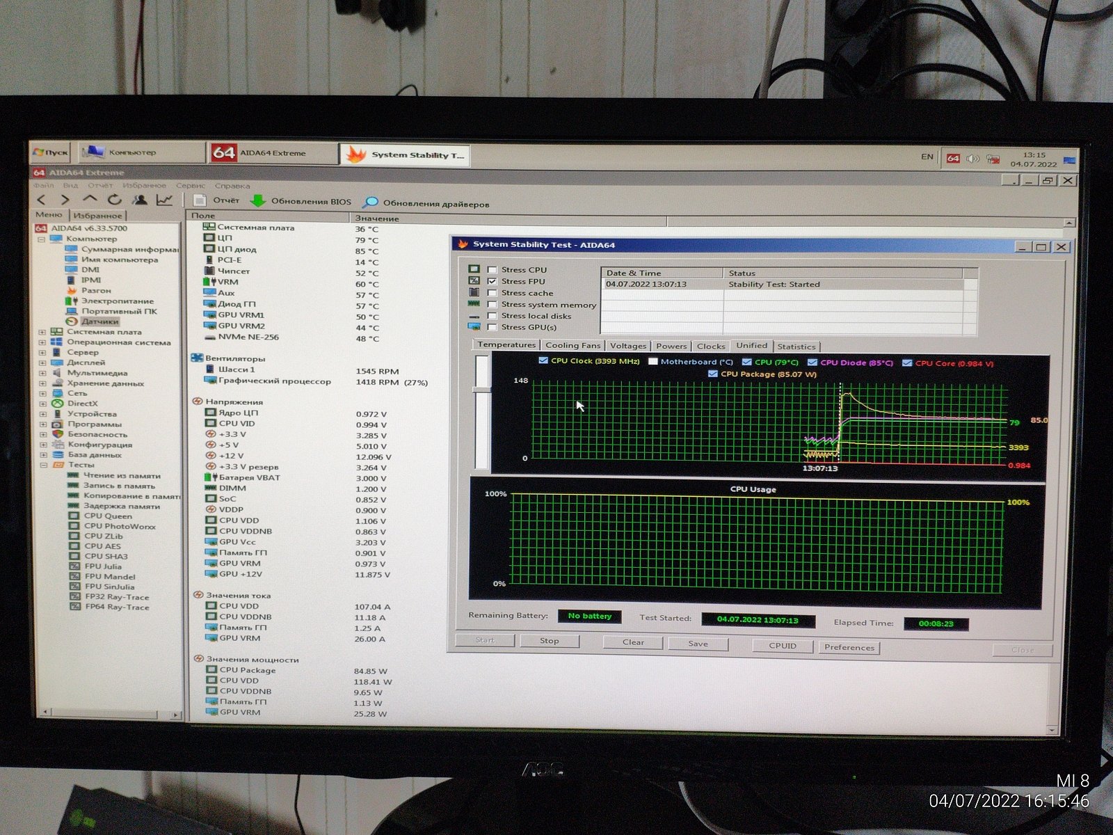Select the CPU AES benchmark
Image resolution: width=1113 pixels, height=835 pixels.
(95, 546)
